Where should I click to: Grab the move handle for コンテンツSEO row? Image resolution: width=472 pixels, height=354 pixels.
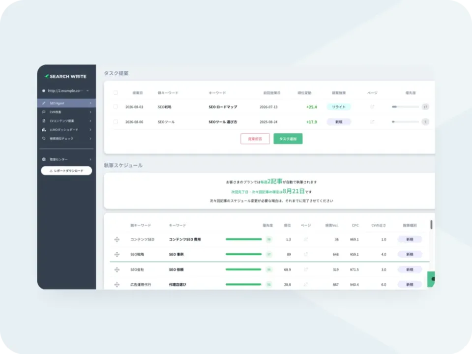click(117, 239)
